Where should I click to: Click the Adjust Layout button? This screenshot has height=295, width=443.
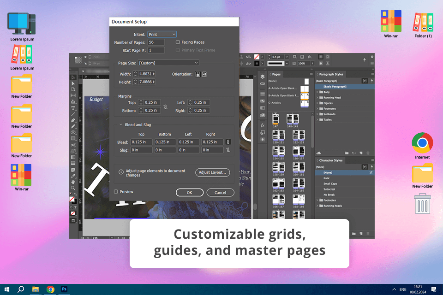(212, 172)
